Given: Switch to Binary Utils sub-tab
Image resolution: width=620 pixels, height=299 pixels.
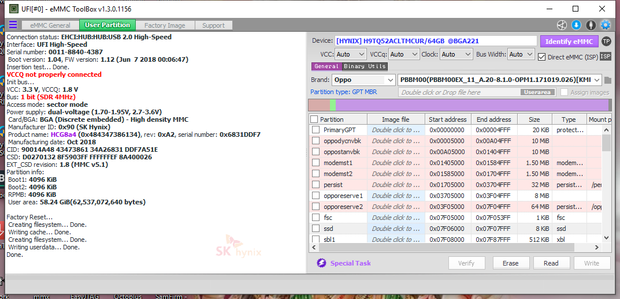Looking at the screenshot, I should click(x=365, y=66).
